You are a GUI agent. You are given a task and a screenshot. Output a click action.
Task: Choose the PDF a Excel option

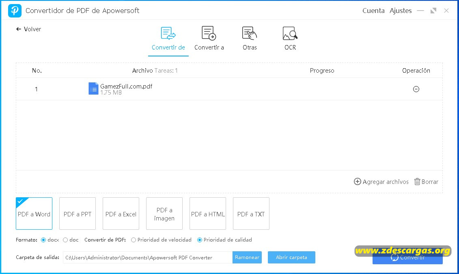[121, 214]
